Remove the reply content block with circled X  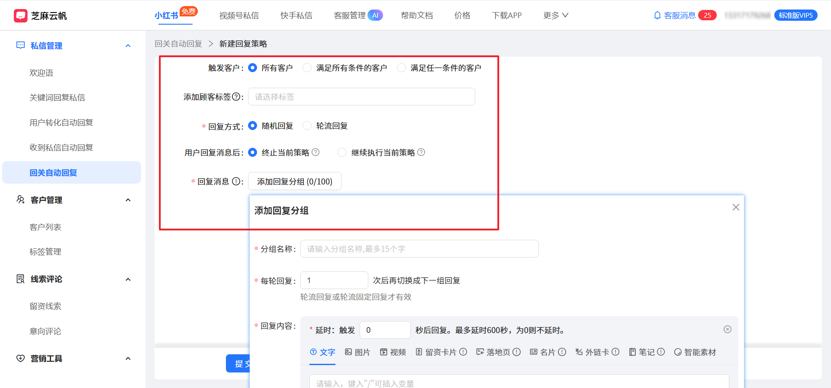pyautogui.click(x=728, y=329)
